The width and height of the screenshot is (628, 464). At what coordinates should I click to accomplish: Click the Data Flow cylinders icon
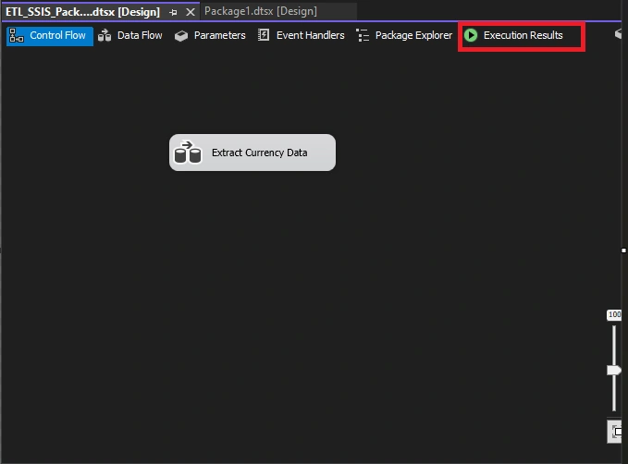pos(105,36)
